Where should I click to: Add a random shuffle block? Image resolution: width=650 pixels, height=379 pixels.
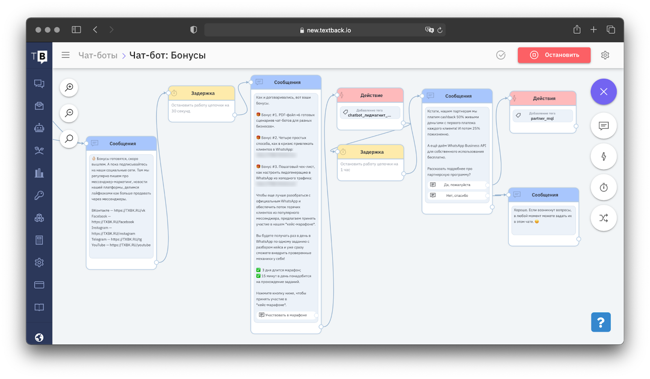[x=604, y=218]
